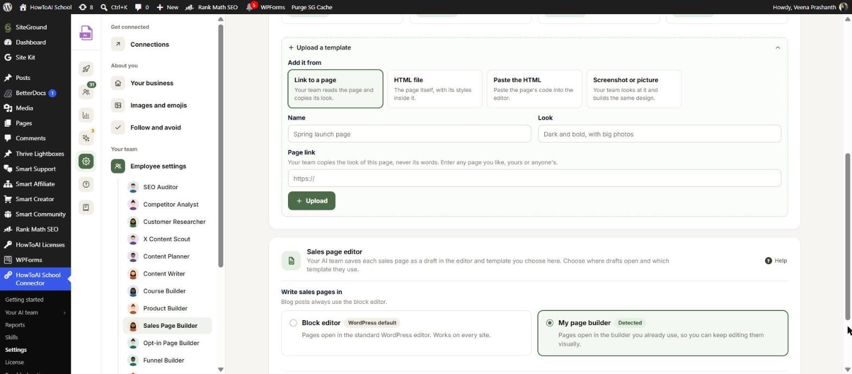Open BetterDocs in WordPress sidebar
Image resolution: width=852 pixels, height=374 pixels.
click(x=35, y=93)
